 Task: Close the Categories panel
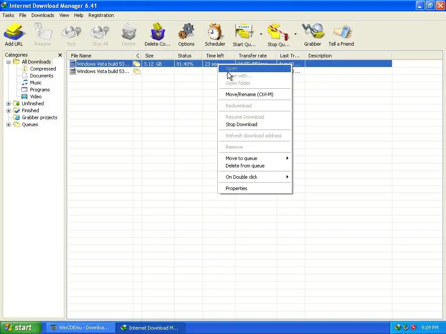60,55
